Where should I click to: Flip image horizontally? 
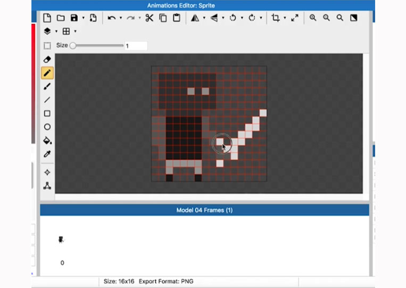point(195,18)
